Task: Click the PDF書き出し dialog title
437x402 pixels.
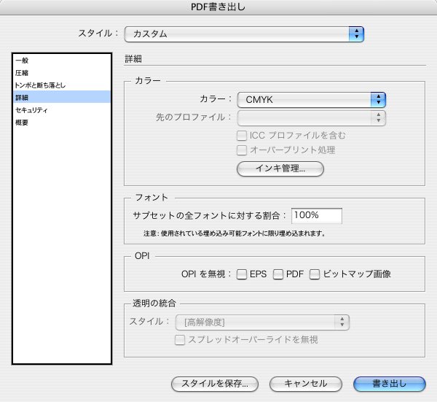Action: click(x=218, y=7)
